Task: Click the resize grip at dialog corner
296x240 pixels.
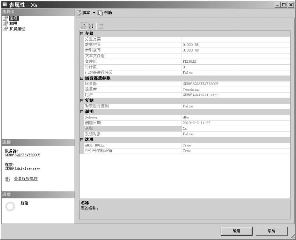Action: pos(293,237)
